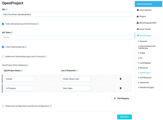The width and height of the screenshot is (163, 120).
Task: Click the chevron beside Mercurial
Action: pyautogui.click(x=139, y=68)
